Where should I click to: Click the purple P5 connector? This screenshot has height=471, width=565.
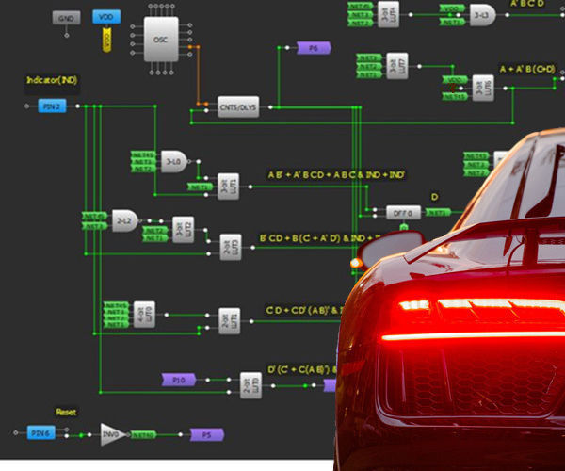pyautogui.click(x=207, y=434)
